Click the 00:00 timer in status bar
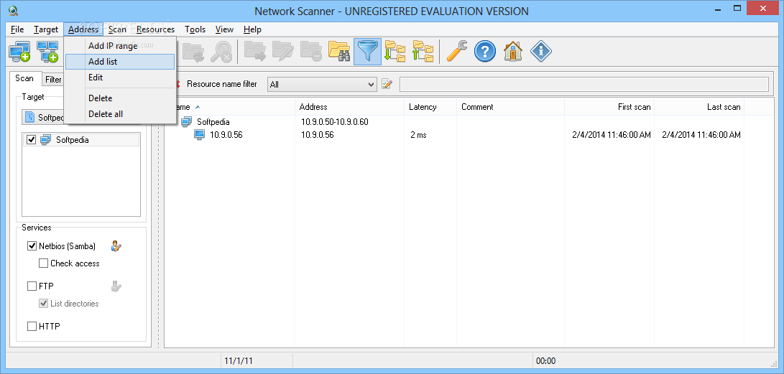This screenshot has width=784, height=374. tap(545, 360)
